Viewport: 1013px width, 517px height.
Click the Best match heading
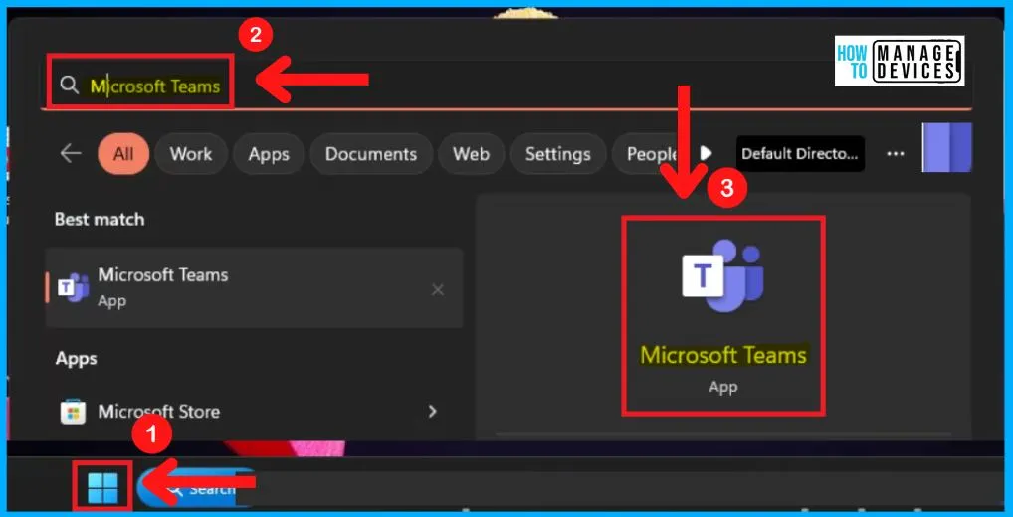point(100,220)
